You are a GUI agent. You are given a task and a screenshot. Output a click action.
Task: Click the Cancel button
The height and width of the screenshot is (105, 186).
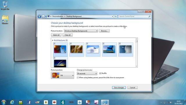point(133,87)
